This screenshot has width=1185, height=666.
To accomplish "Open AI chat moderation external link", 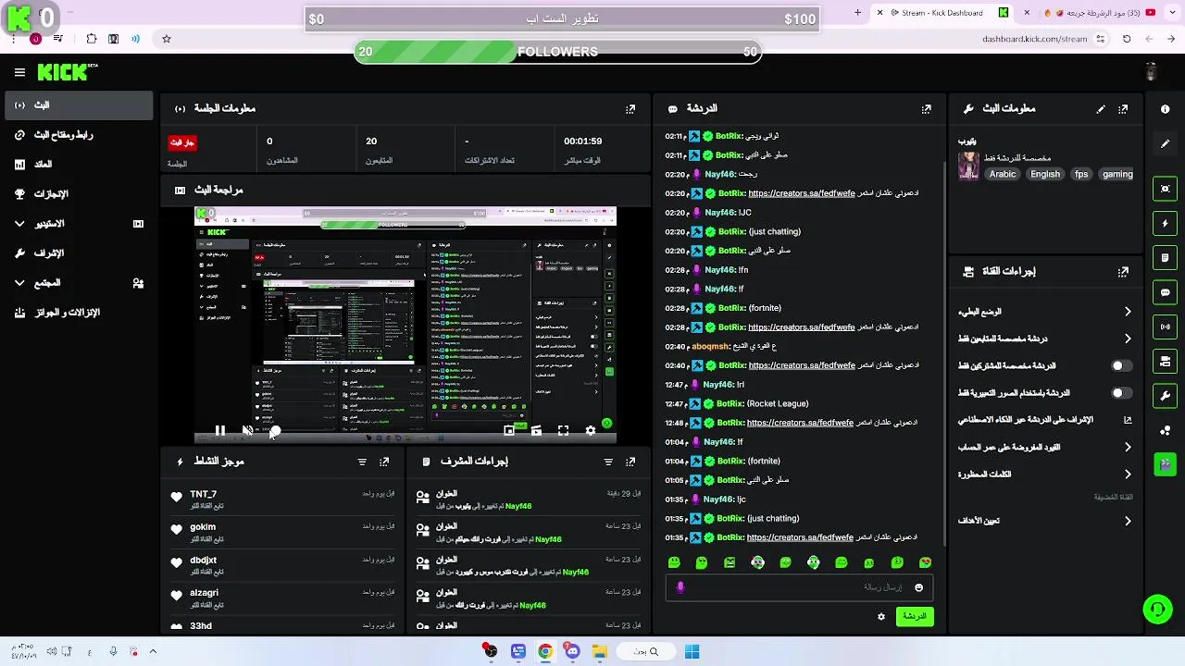I will (x=1127, y=420).
